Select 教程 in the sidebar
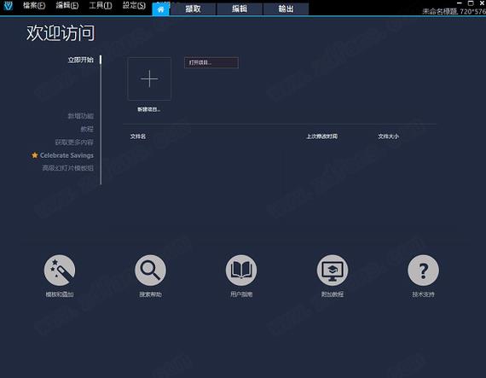 pyautogui.click(x=87, y=129)
